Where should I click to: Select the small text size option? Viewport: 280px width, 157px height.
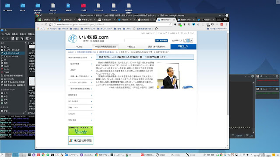pos(185,41)
